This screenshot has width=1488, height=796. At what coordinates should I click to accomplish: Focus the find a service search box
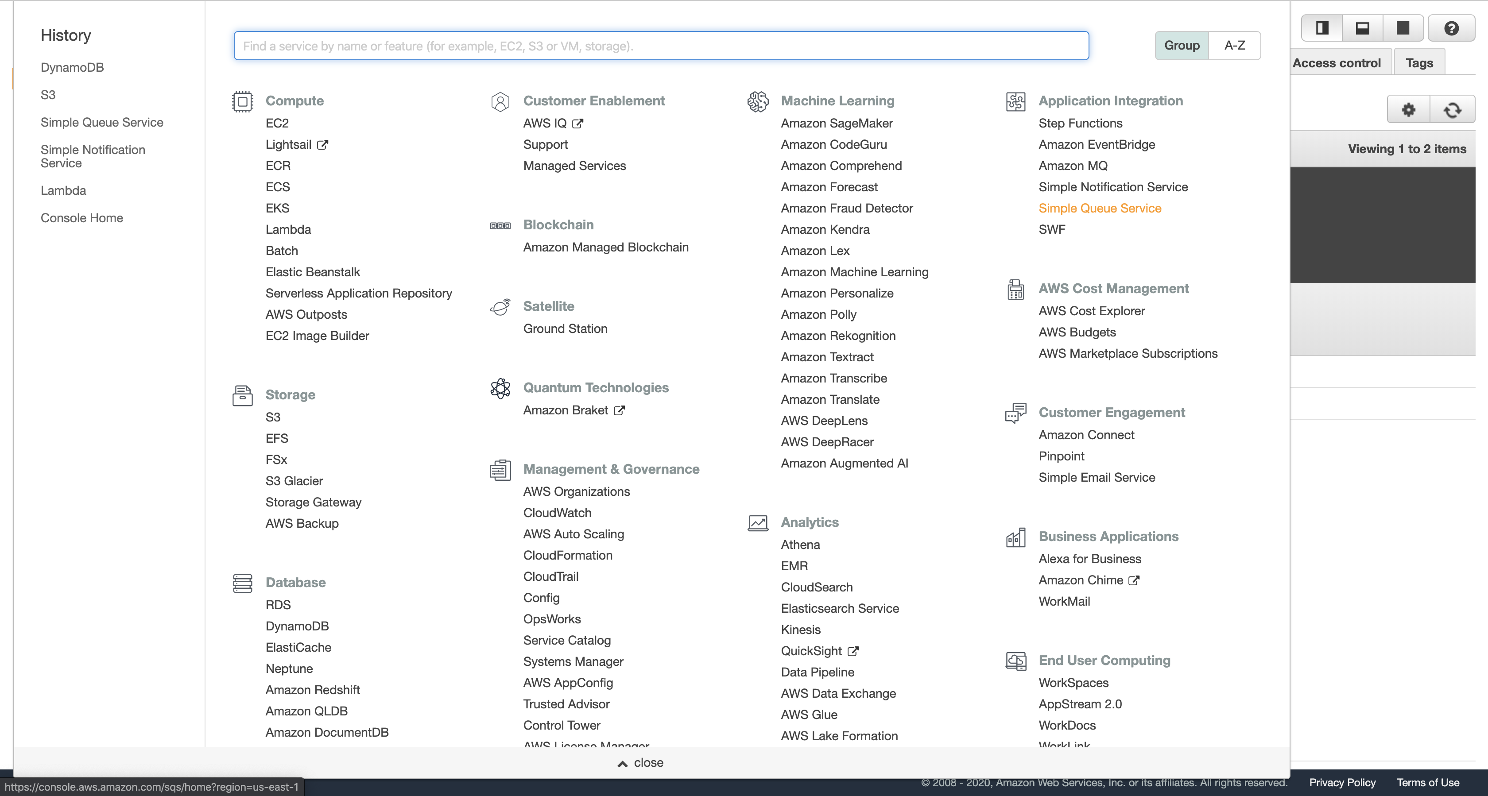[661, 46]
